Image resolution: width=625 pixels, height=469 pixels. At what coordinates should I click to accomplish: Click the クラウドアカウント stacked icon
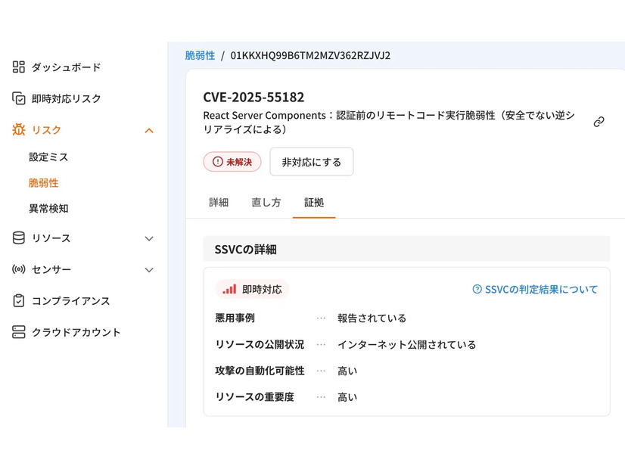pos(19,331)
